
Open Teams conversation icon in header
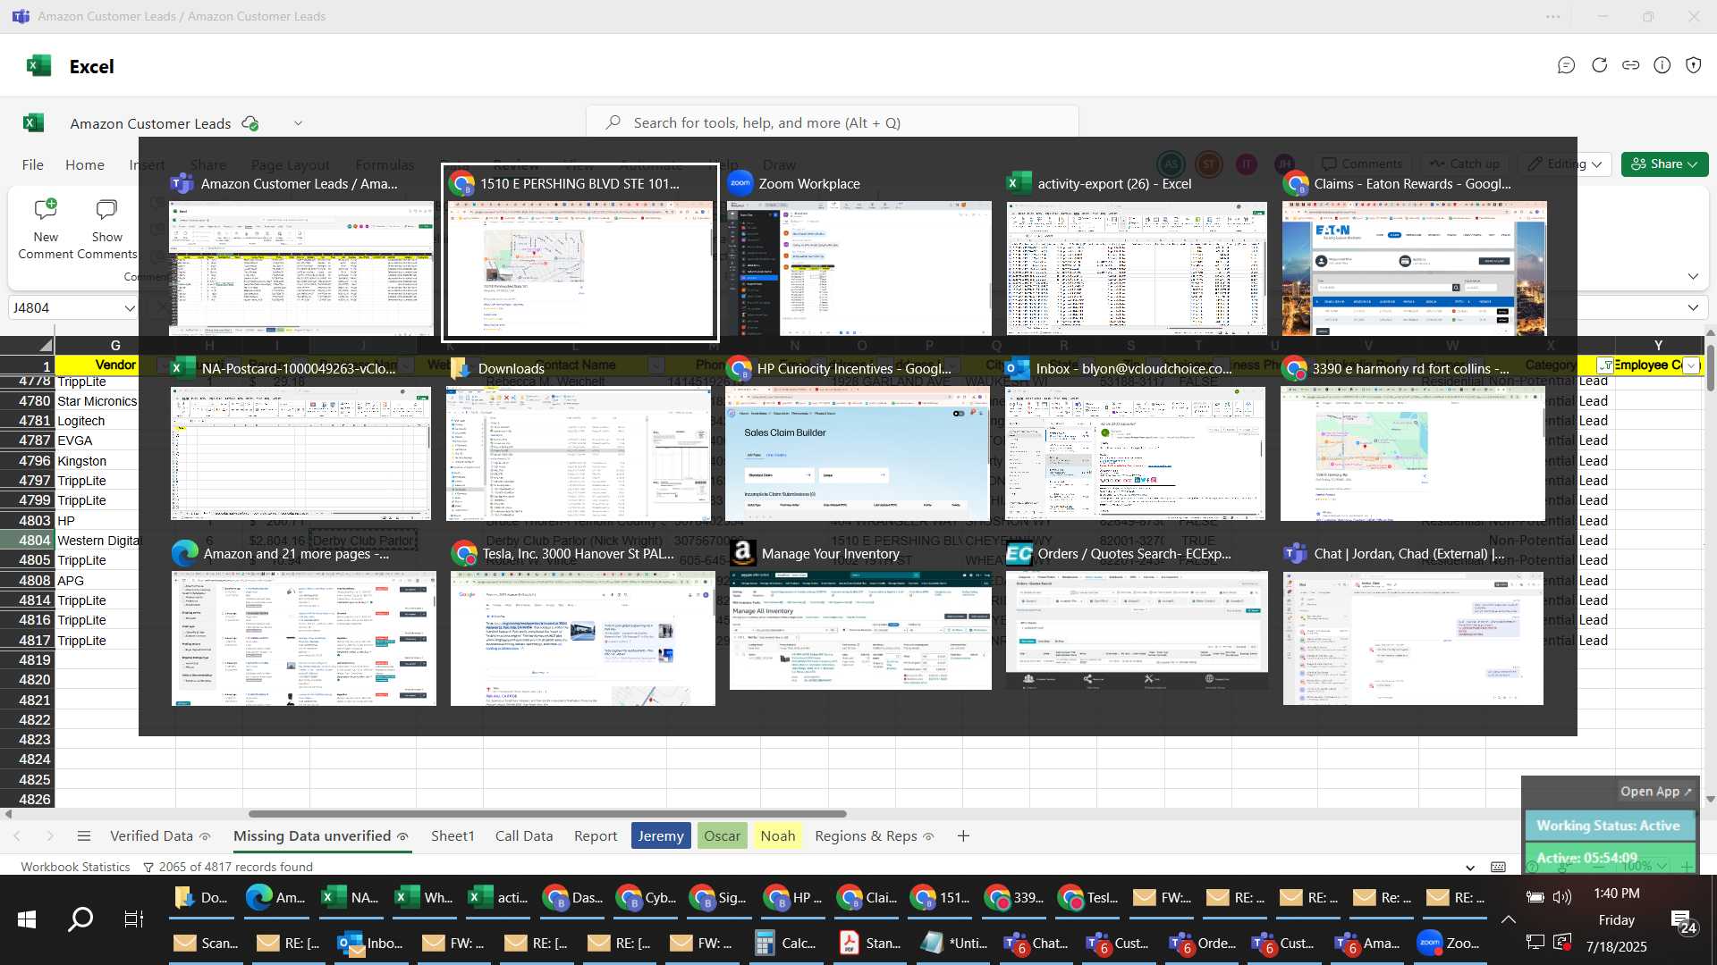(1566, 65)
